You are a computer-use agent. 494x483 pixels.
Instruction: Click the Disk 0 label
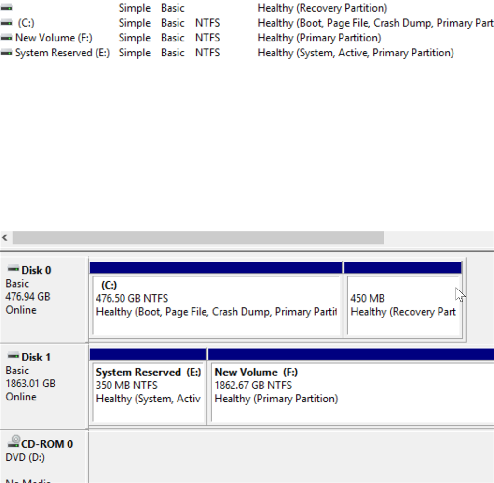tap(36, 270)
